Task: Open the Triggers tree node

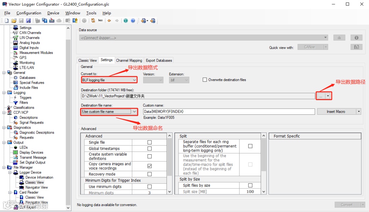Action: pos(25,98)
